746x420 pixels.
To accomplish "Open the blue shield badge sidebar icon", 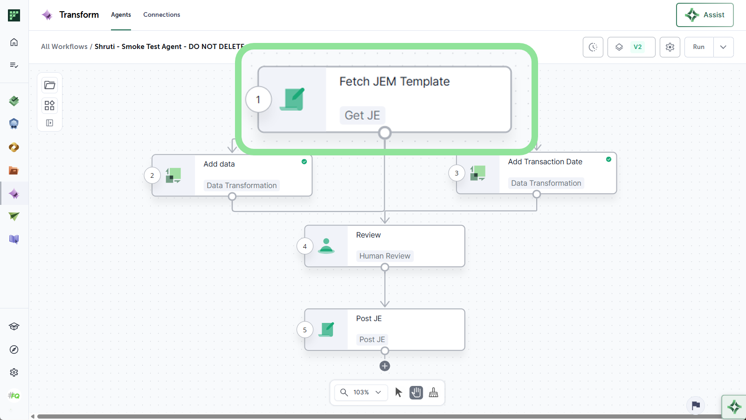I will click(14, 124).
